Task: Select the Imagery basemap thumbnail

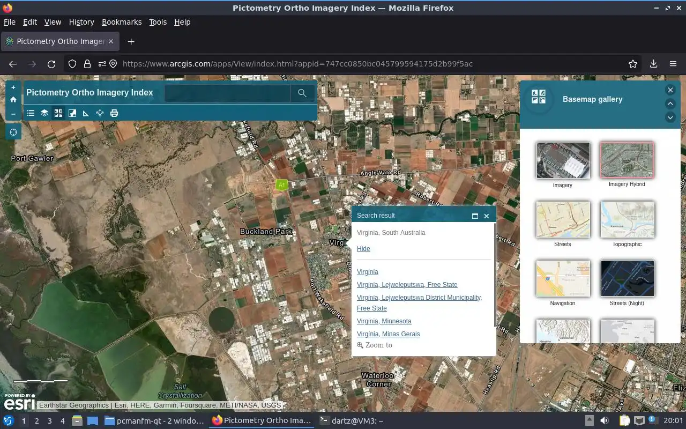Action: click(x=563, y=160)
